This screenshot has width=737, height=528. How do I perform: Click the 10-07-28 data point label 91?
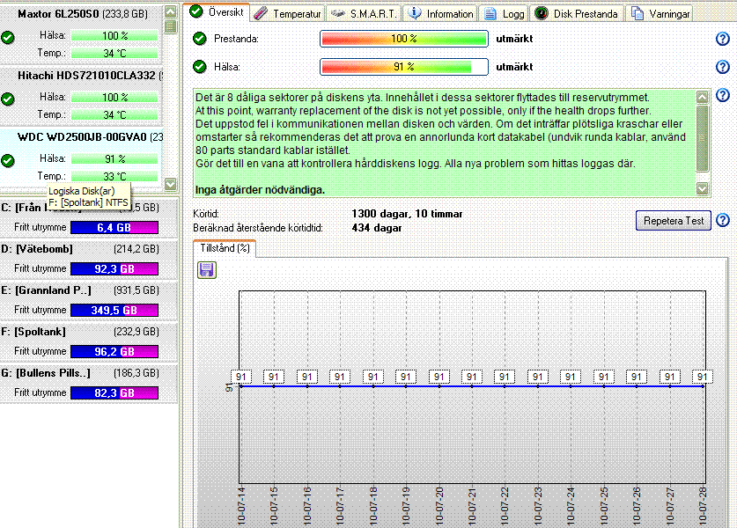point(702,377)
